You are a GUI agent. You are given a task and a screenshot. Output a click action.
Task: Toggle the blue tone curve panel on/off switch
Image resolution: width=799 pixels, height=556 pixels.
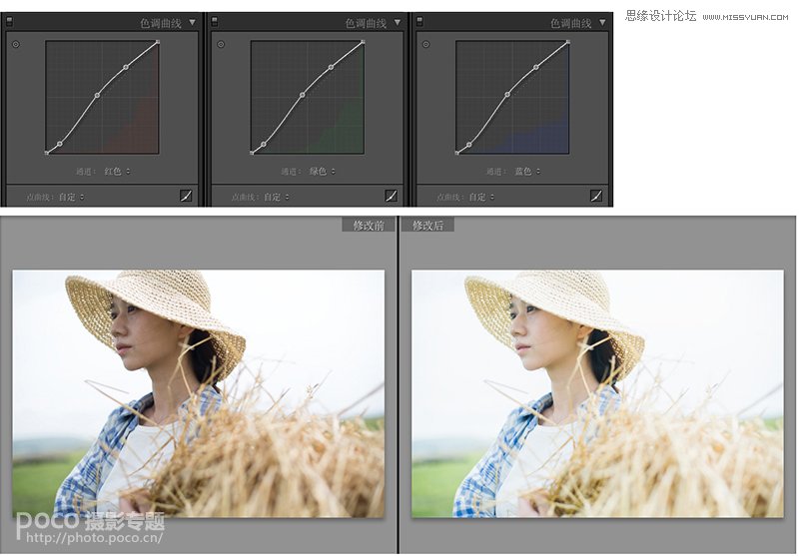[419, 21]
